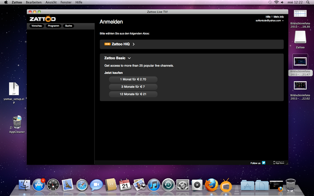Image resolution: width=314 pixels, height=196 pixels.
Task: Click the Time Machine status icon in menu bar
Action: [270, 2]
